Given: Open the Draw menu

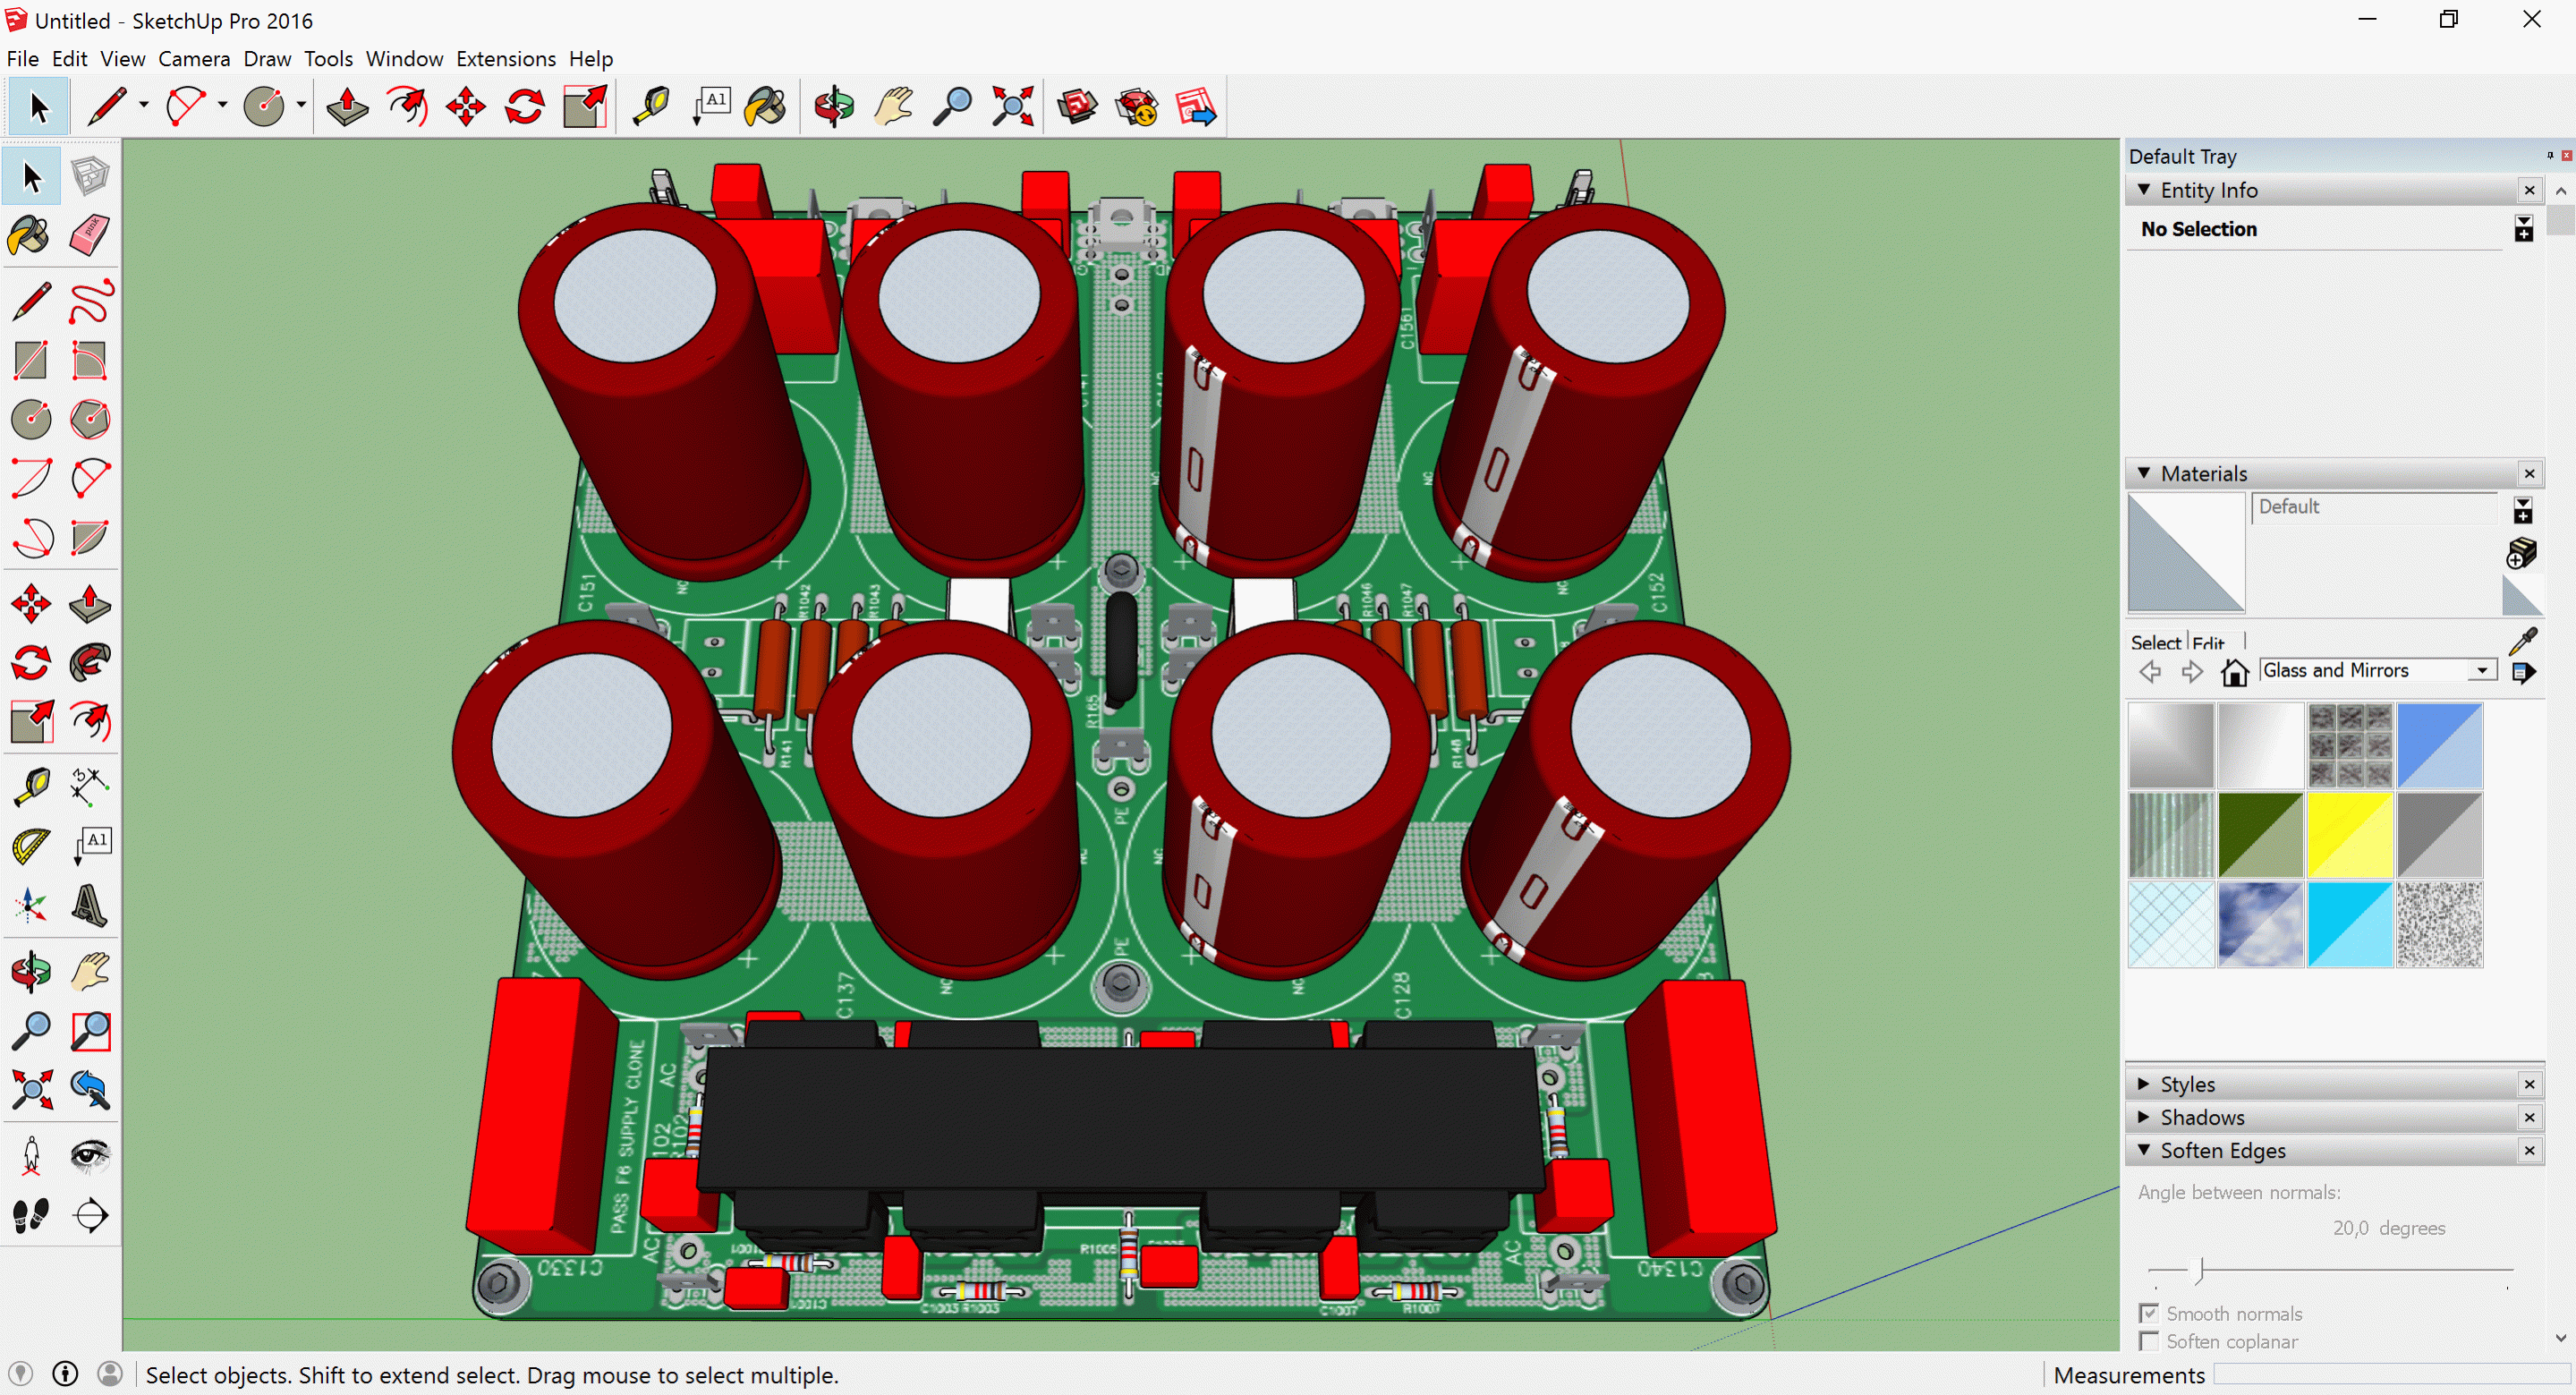Looking at the screenshot, I should click(x=267, y=58).
